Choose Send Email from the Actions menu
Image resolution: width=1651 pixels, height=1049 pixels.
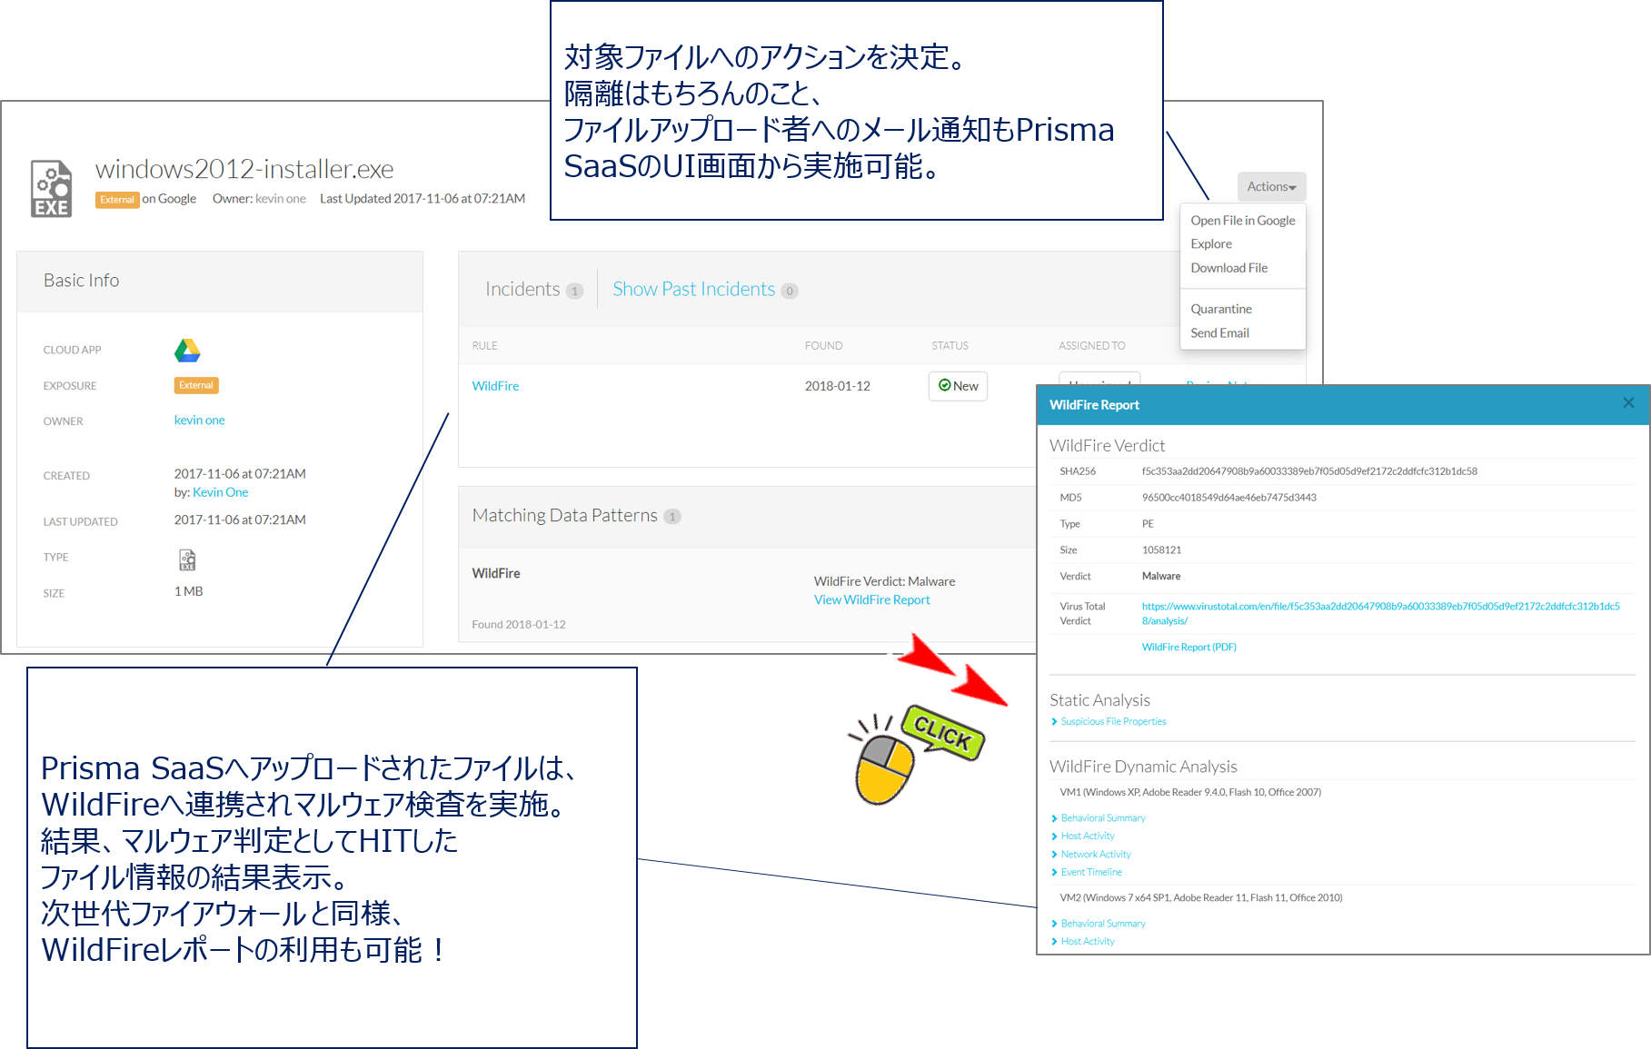pos(1219,333)
